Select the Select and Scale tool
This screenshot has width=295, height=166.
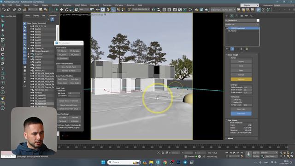[x=71, y=10]
